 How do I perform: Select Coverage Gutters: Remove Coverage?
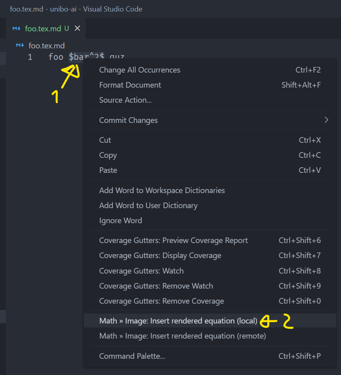210,301
